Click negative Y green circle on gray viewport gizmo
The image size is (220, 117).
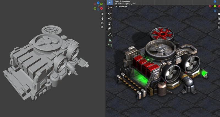(95, 9)
